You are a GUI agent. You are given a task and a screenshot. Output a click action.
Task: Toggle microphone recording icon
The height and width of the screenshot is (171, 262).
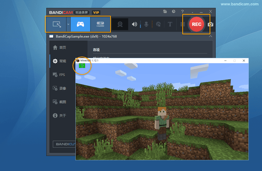coord(146,24)
